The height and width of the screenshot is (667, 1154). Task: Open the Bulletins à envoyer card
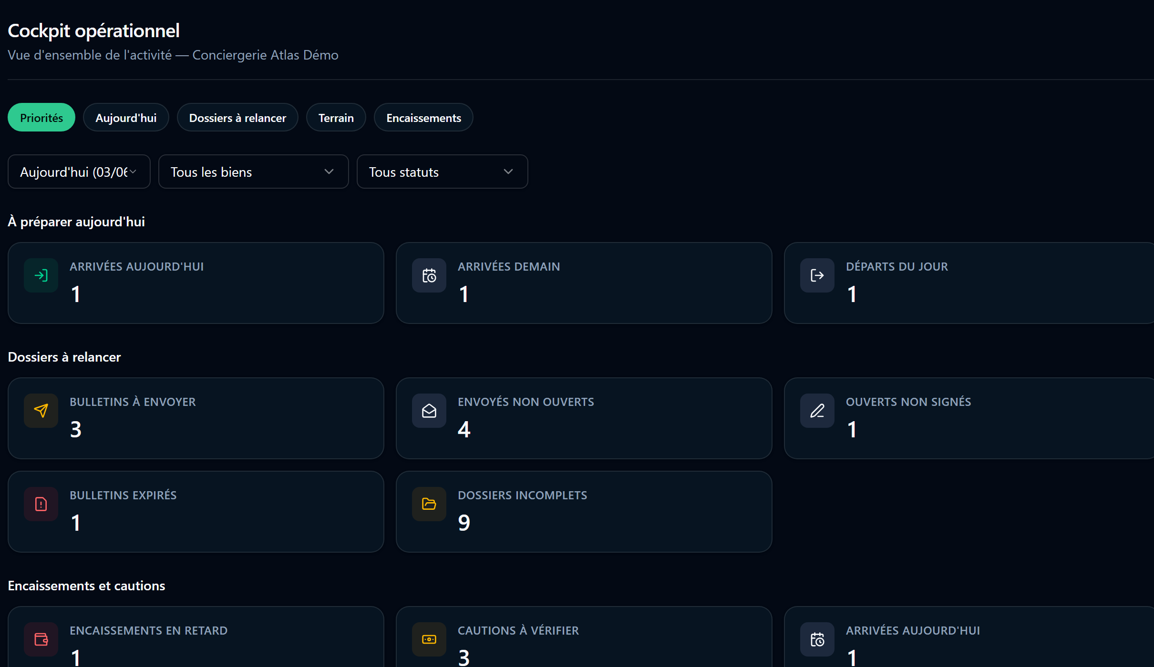tap(196, 418)
